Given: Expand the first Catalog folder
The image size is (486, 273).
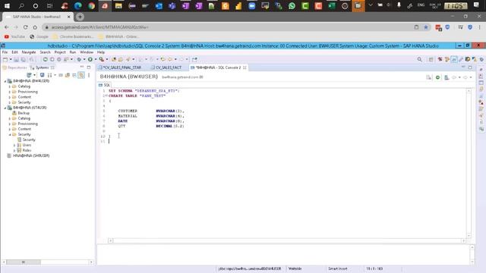Looking at the screenshot, I should (10, 86).
